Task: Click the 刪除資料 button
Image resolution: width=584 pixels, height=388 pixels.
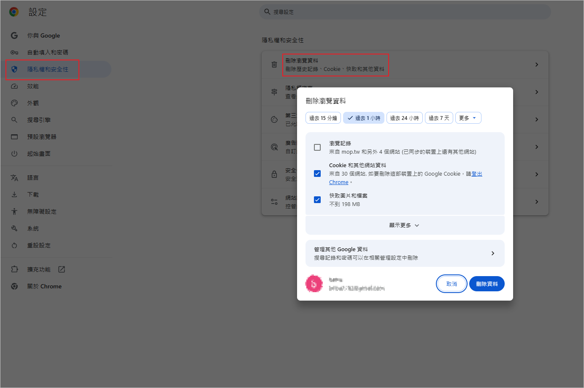Action: [x=487, y=284]
